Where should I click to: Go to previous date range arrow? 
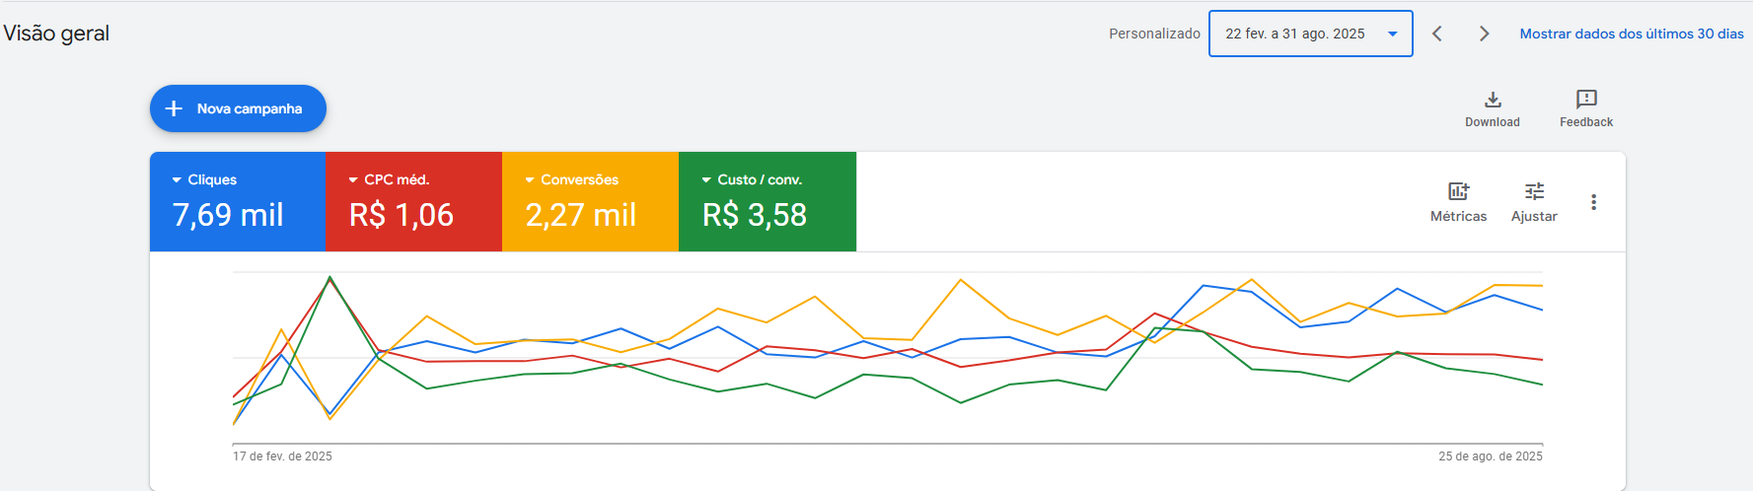pos(1437,34)
